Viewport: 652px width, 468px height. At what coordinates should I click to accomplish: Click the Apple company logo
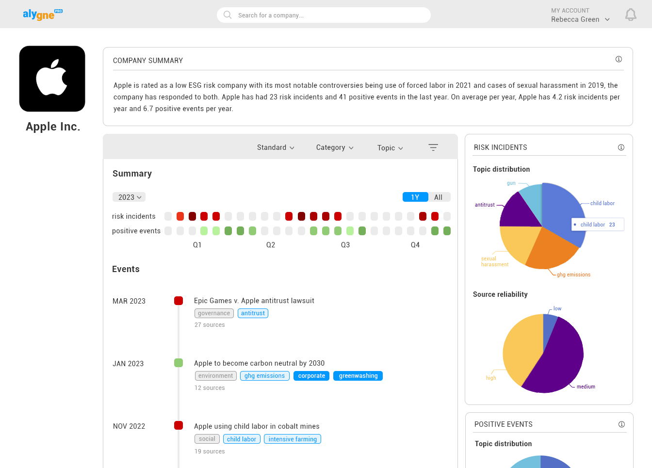point(52,79)
